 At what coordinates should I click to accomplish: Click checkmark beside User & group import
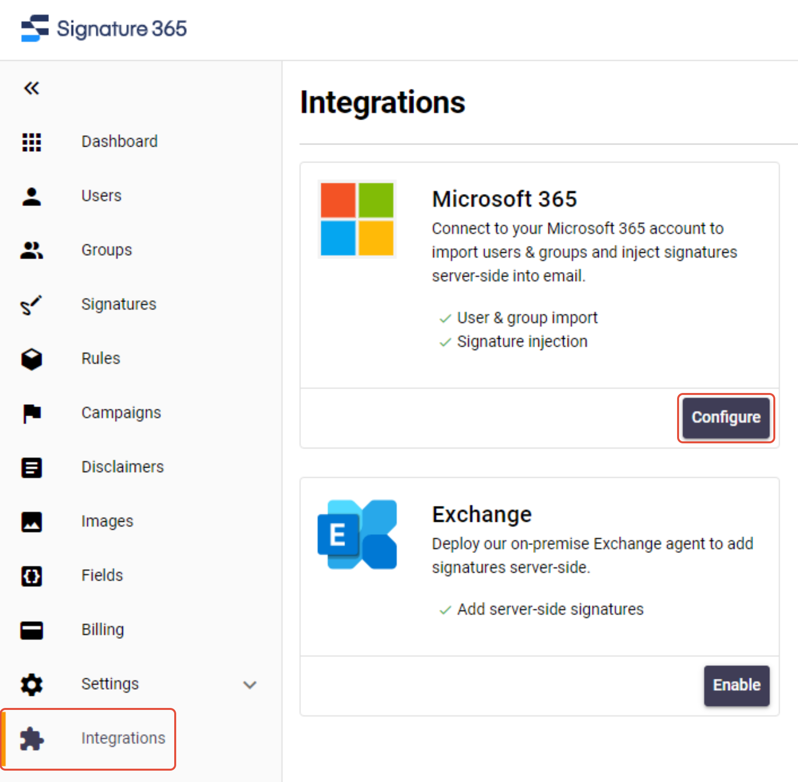pos(445,318)
